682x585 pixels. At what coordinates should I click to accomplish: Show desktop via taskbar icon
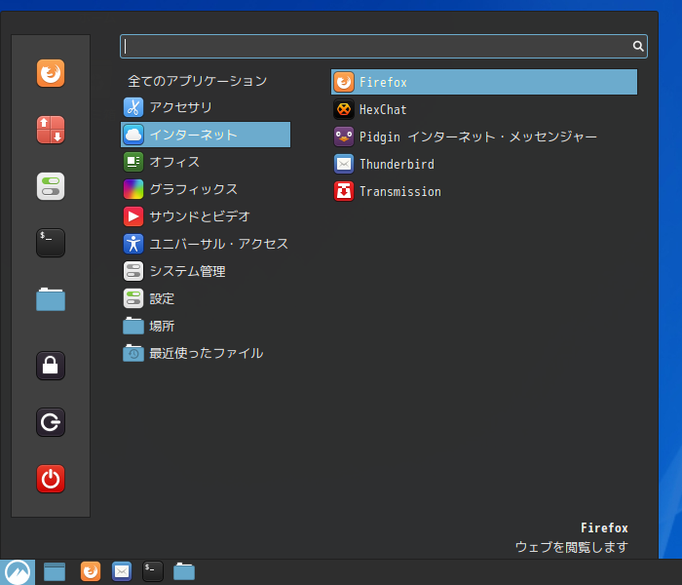[55, 572]
